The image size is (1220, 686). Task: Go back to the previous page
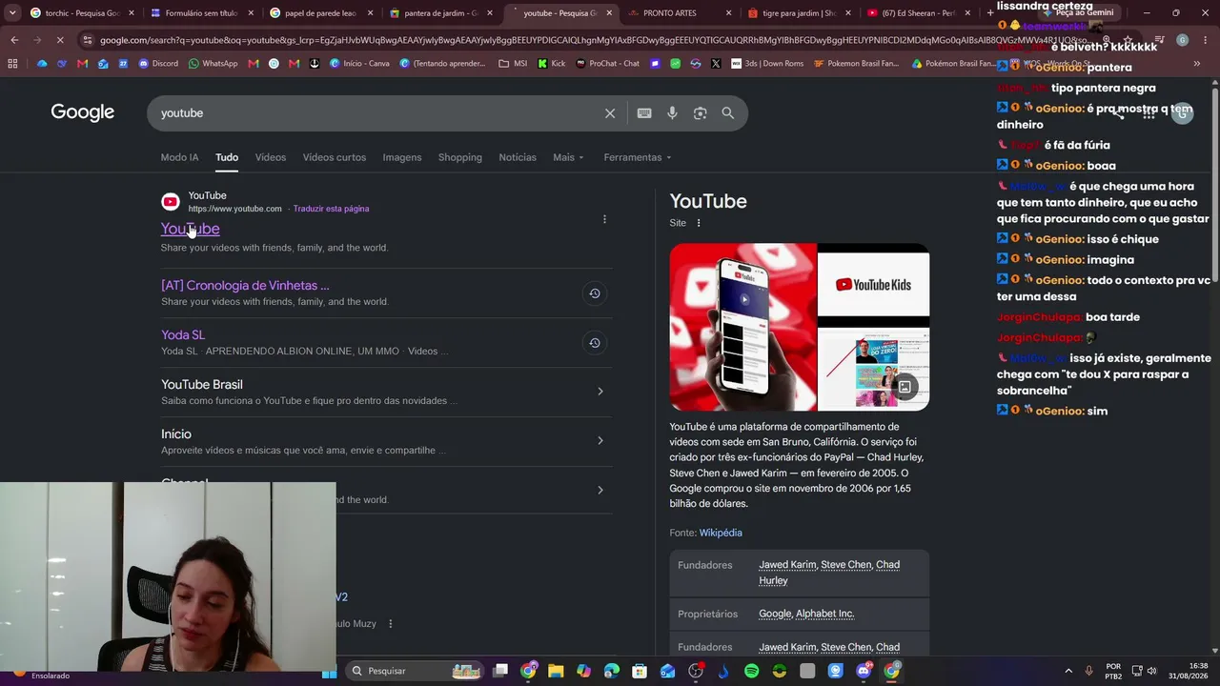click(x=14, y=40)
